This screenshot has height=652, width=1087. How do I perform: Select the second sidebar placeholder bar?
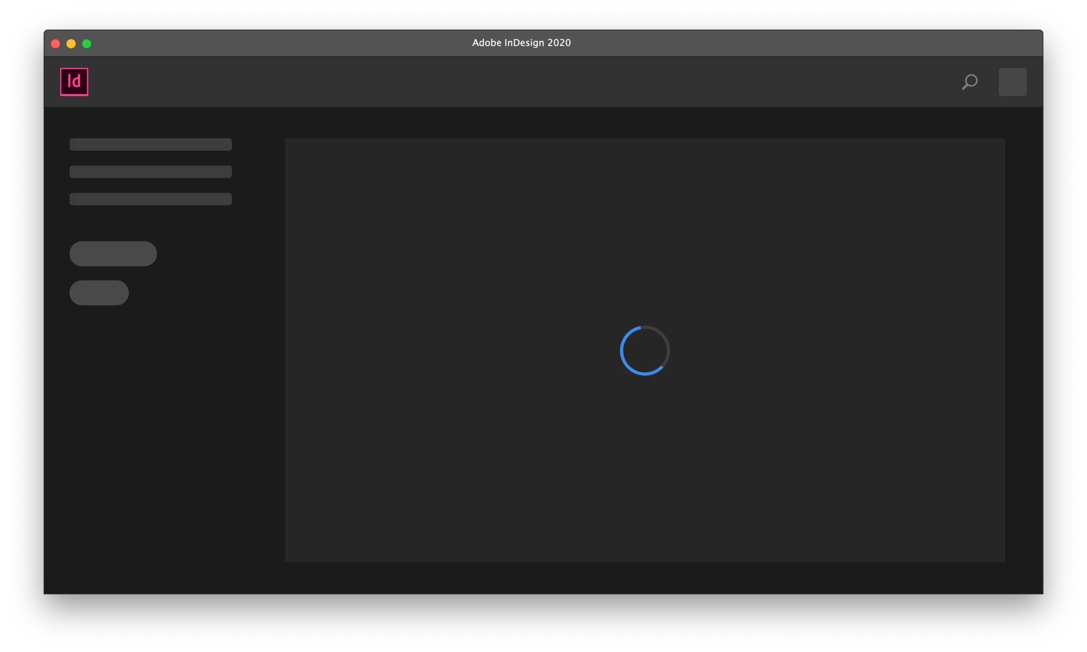[150, 172]
